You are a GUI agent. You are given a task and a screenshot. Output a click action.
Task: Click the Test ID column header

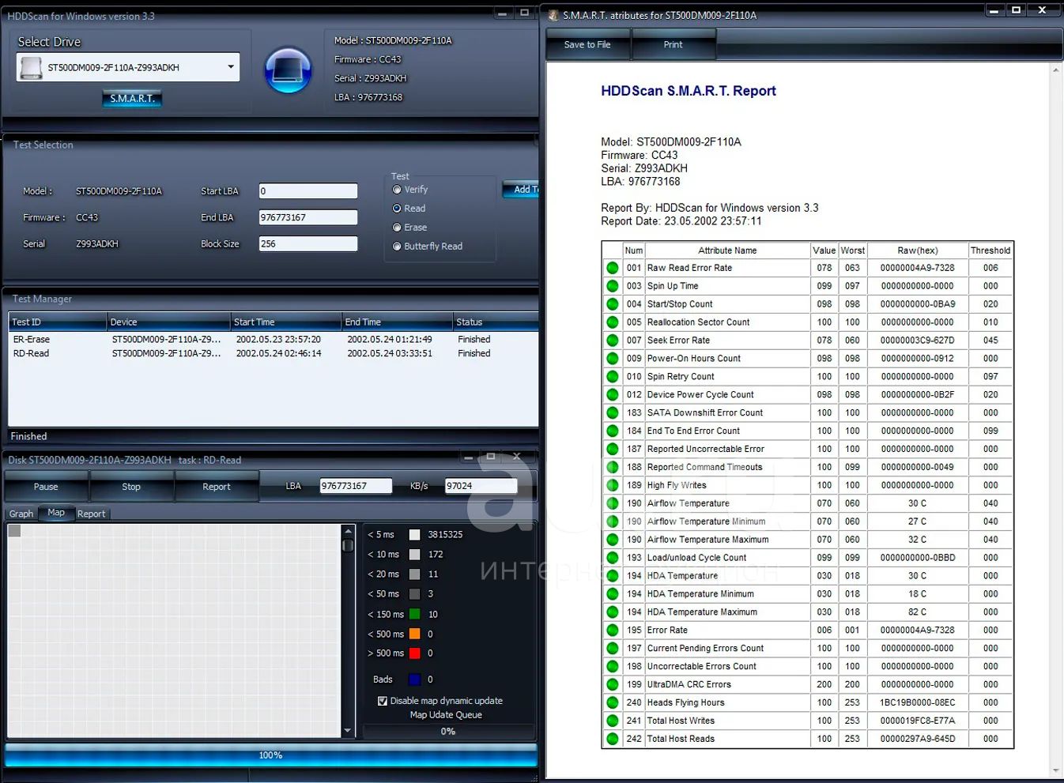coord(58,322)
